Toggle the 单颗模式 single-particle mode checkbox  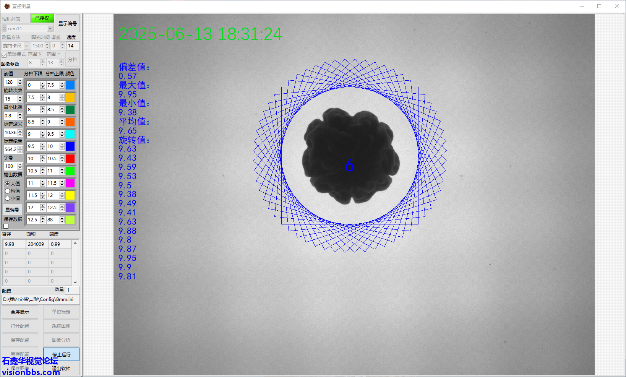[x=4, y=54]
